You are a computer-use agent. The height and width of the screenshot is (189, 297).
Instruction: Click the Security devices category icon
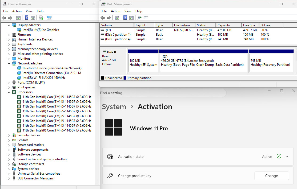pyautogui.click(x=14, y=135)
